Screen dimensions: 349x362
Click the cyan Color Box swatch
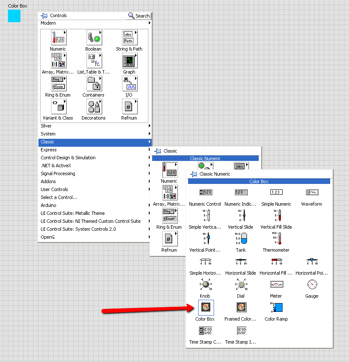click(x=14, y=16)
